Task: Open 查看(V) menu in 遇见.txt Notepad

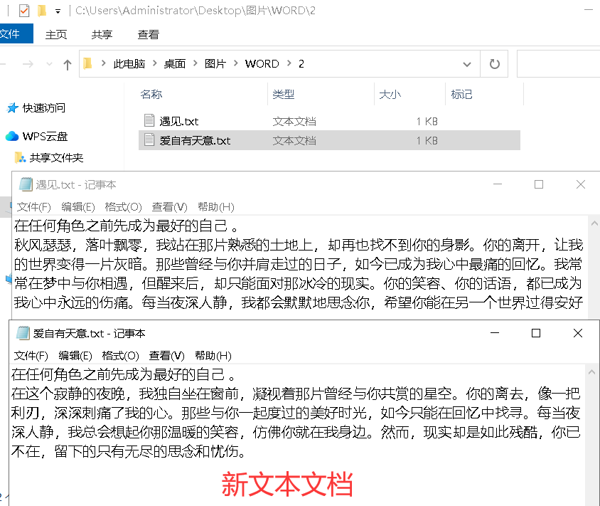Action: click(x=169, y=207)
